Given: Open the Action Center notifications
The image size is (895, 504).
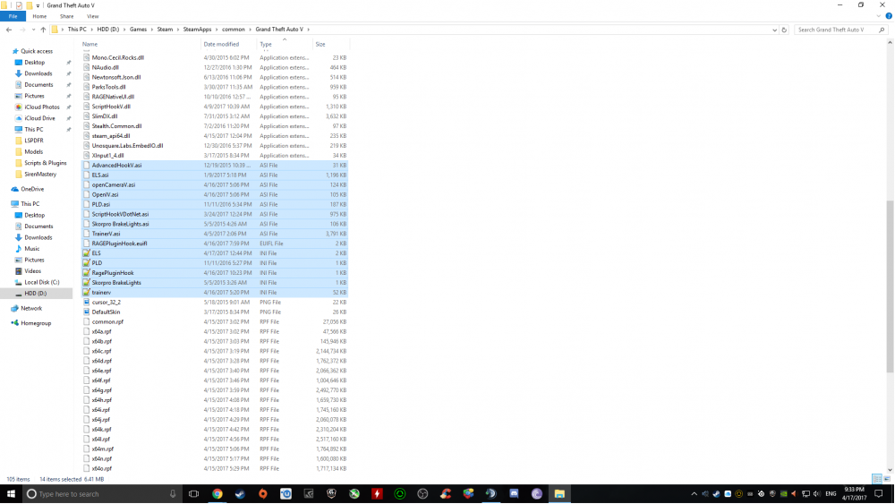Looking at the screenshot, I should pos(879,494).
